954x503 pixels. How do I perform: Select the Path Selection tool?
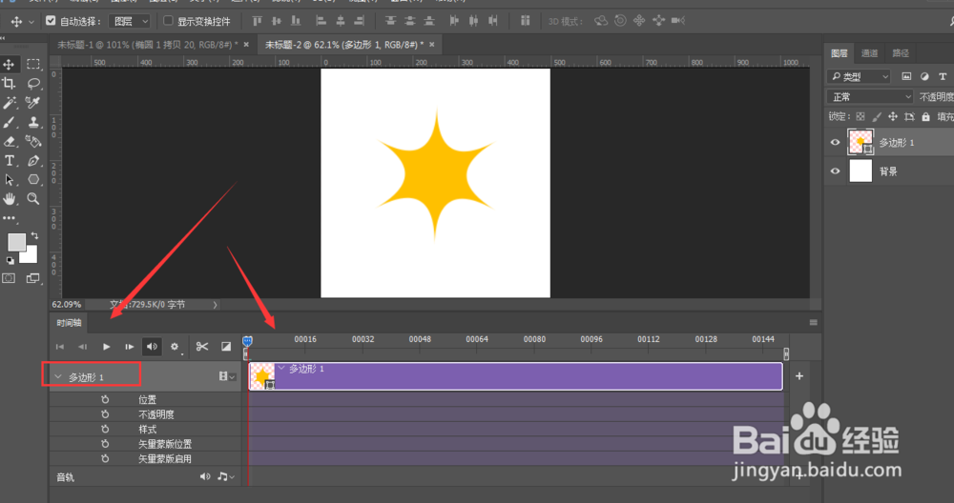click(10, 180)
